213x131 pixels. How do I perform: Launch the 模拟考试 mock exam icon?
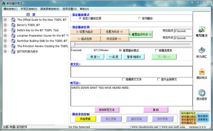click(202, 72)
